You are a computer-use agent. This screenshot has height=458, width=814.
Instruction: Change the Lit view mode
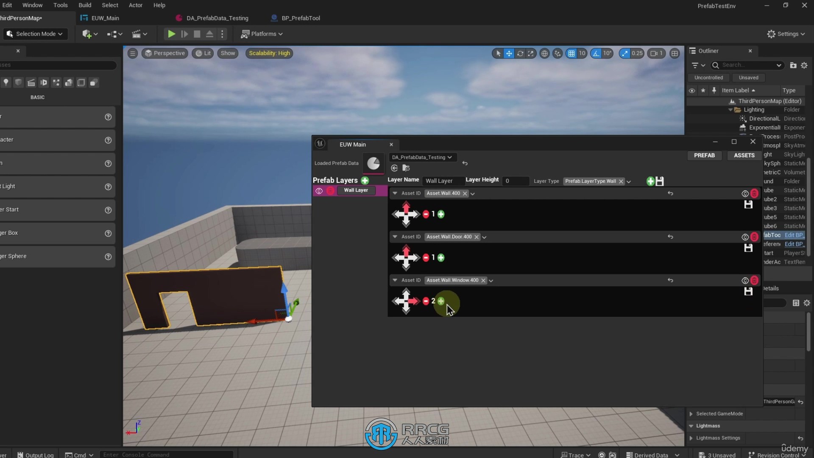pyautogui.click(x=203, y=53)
